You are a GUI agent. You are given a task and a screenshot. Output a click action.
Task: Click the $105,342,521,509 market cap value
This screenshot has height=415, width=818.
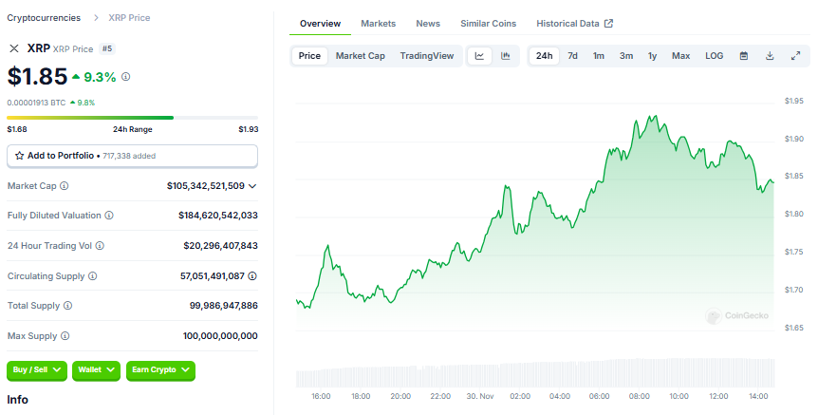206,186
